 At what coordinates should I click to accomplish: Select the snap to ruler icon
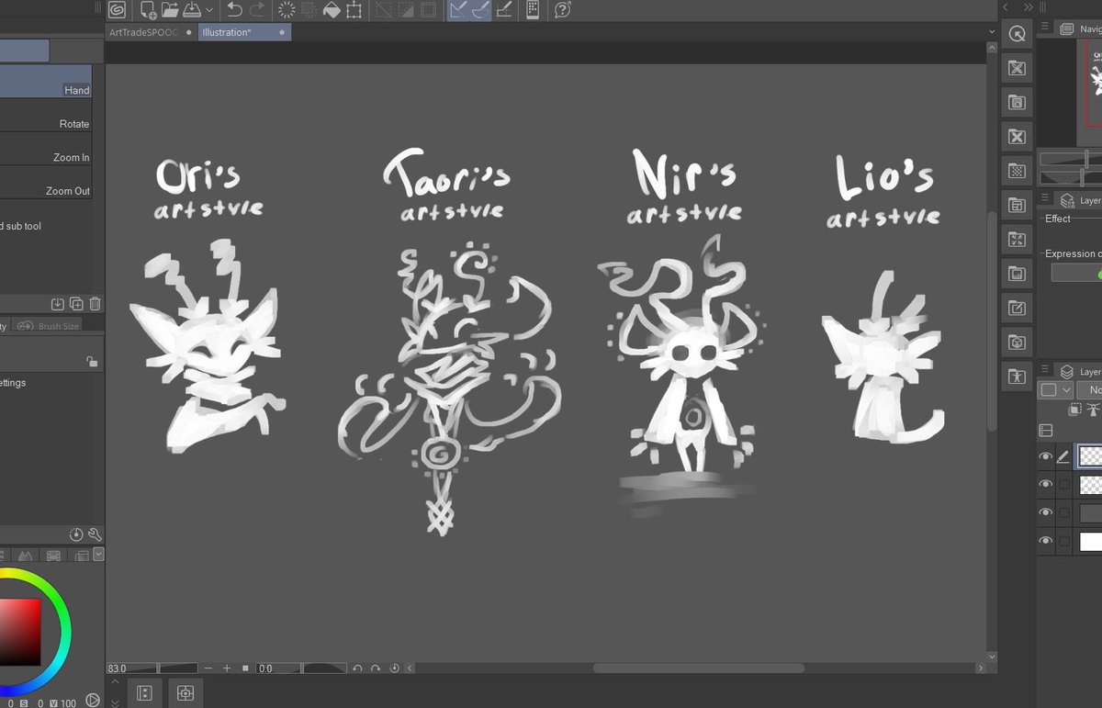click(460, 12)
